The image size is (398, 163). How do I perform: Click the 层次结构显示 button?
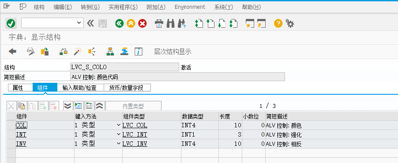(x=173, y=52)
